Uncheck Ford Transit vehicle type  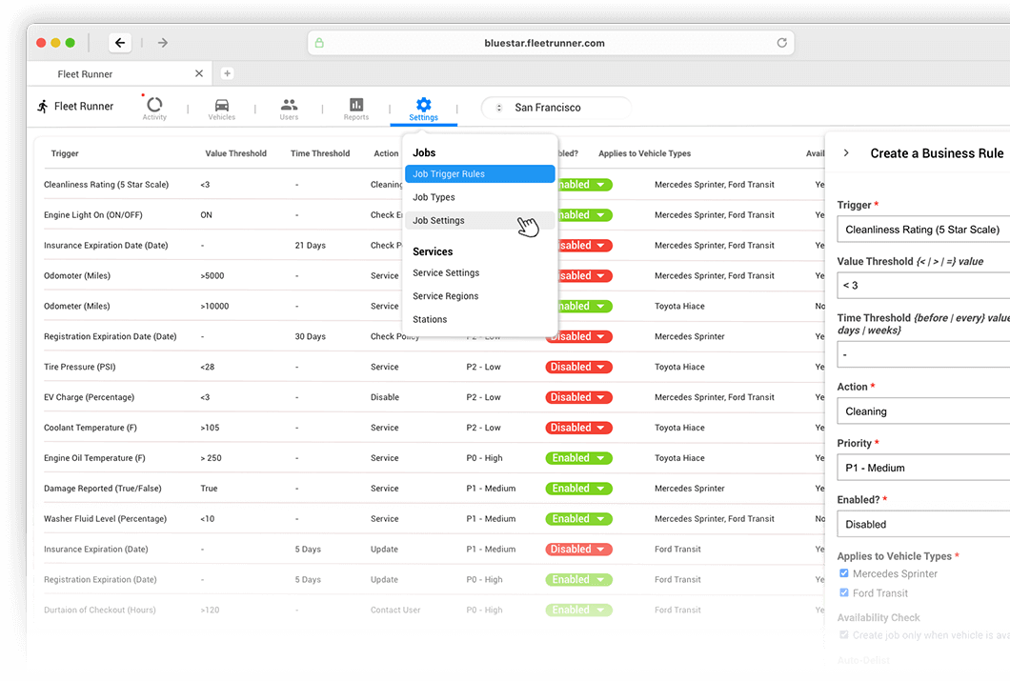843,592
